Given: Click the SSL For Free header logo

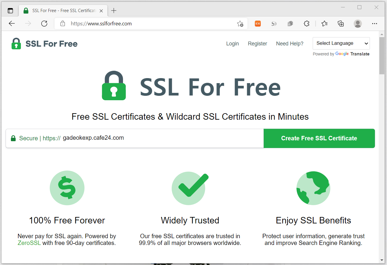Looking at the screenshot, I should point(45,44).
